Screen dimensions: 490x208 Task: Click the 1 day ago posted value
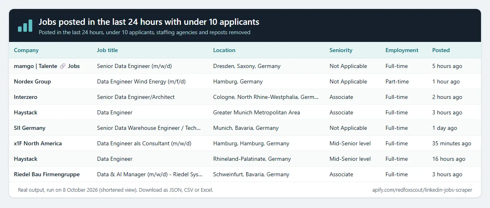445,128
